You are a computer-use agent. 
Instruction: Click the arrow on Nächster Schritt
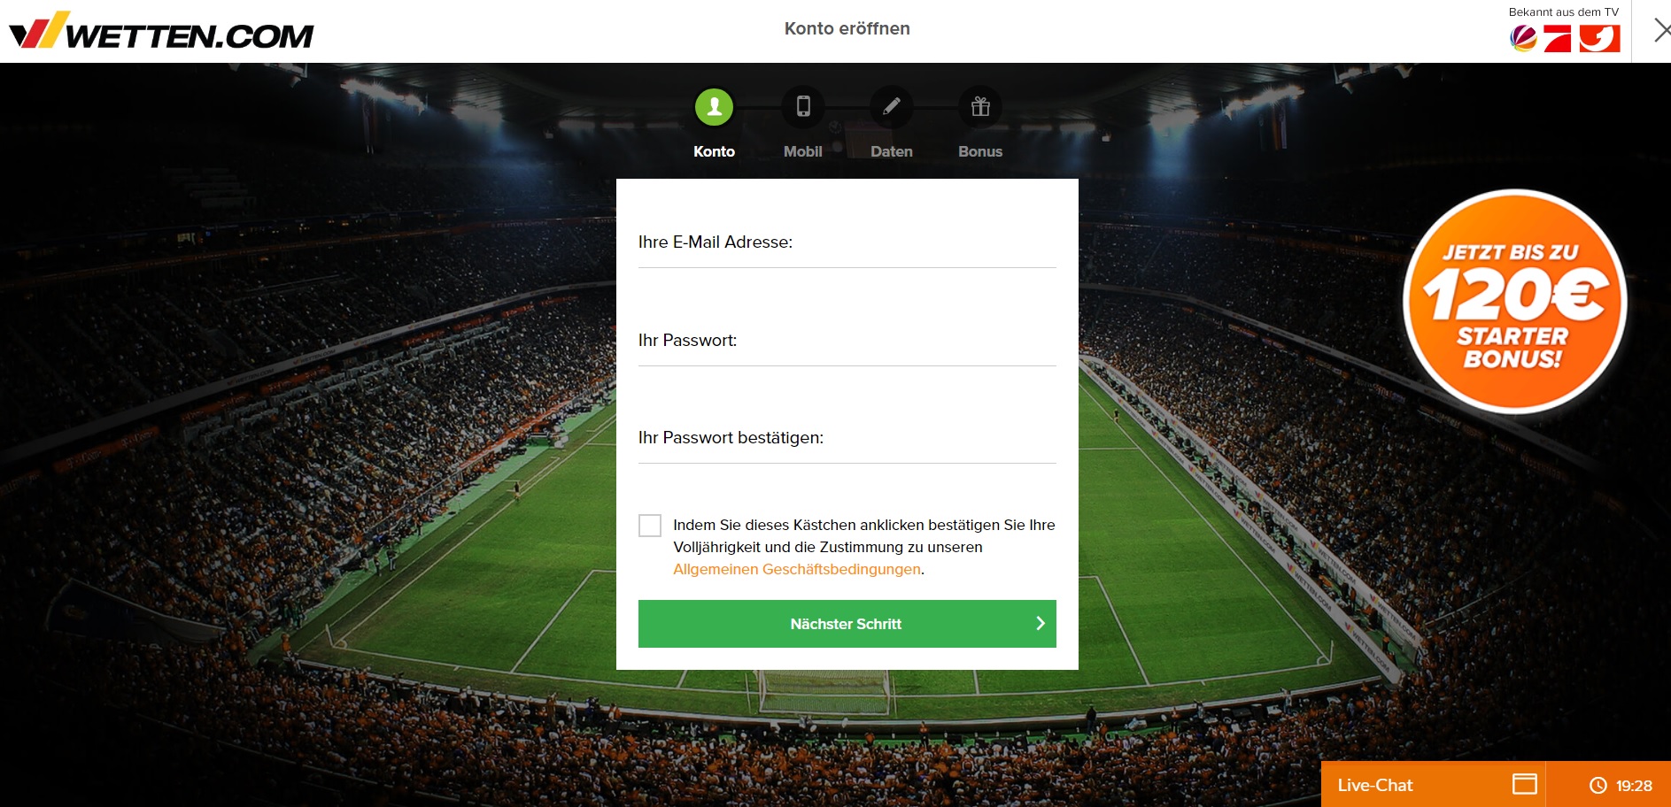coord(1040,624)
